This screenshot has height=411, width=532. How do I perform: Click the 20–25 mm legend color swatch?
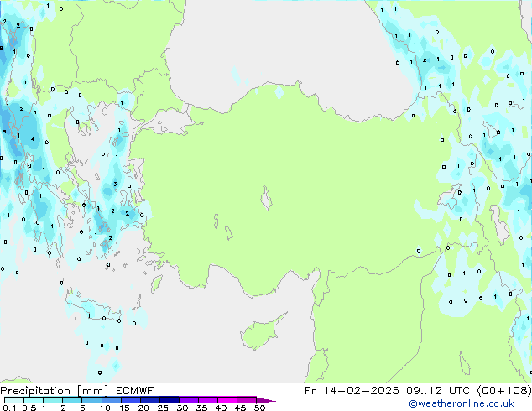(149, 400)
